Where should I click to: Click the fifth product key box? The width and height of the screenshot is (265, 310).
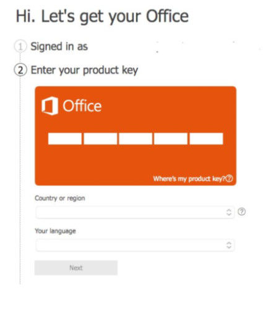pyautogui.click(x=206, y=138)
